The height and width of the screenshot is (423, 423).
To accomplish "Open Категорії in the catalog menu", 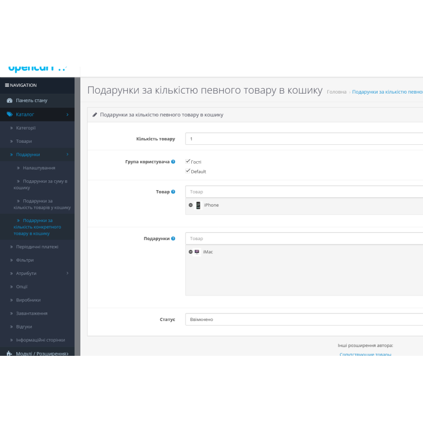I will (26, 128).
